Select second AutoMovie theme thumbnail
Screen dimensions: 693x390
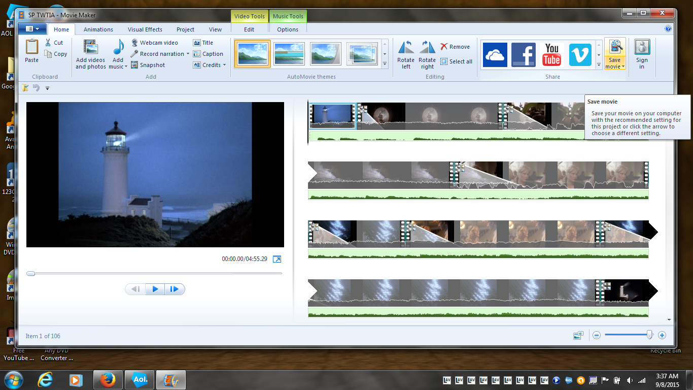289,54
